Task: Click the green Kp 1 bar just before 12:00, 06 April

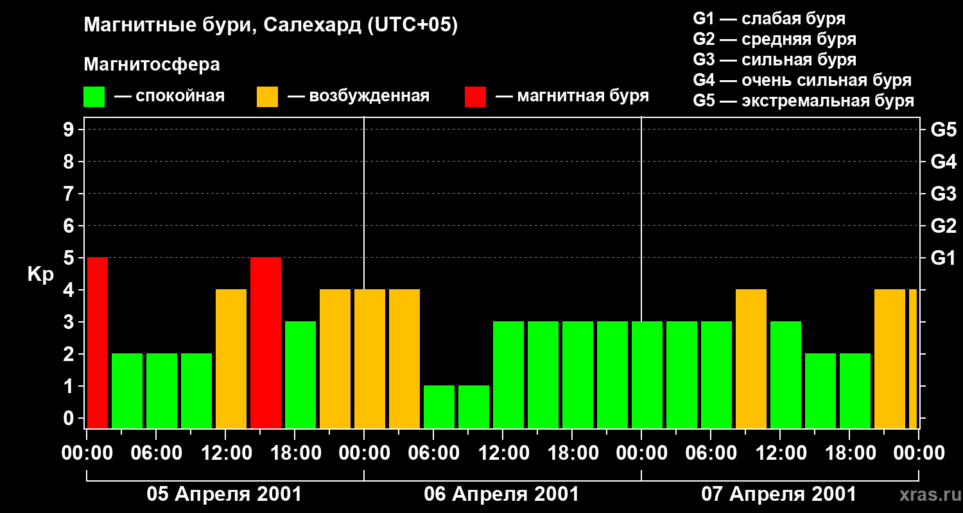Action: [x=474, y=407]
